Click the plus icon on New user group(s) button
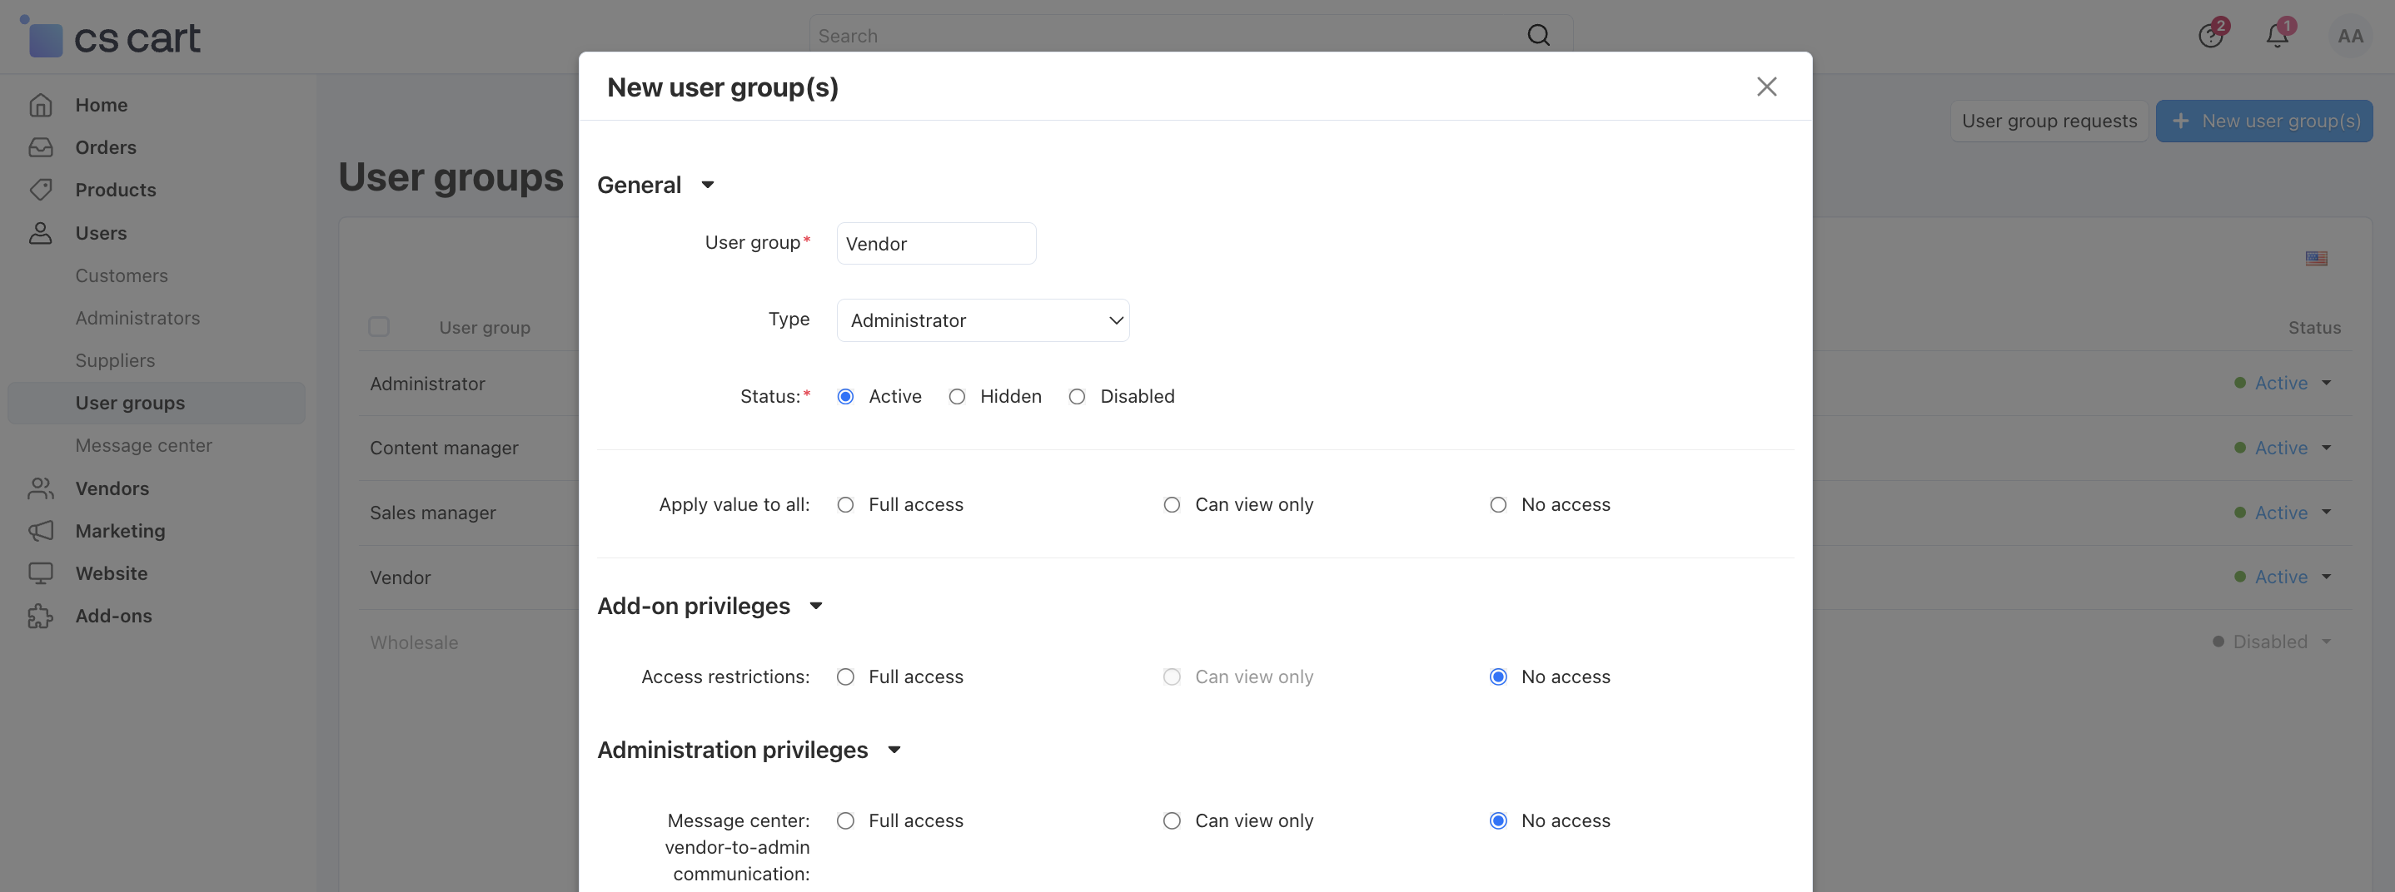Viewport: 2395px width, 892px height. click(x=2180, y=121)
